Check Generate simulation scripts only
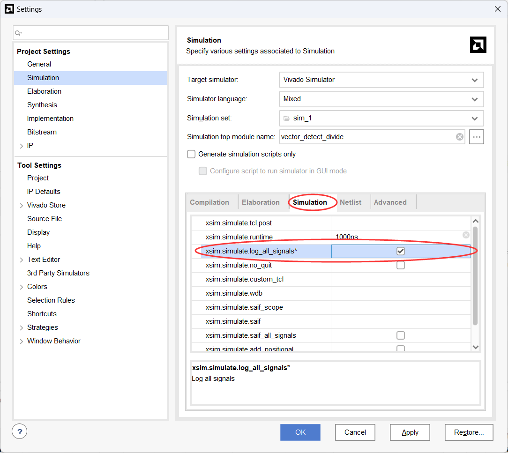 tap(191, 154)
